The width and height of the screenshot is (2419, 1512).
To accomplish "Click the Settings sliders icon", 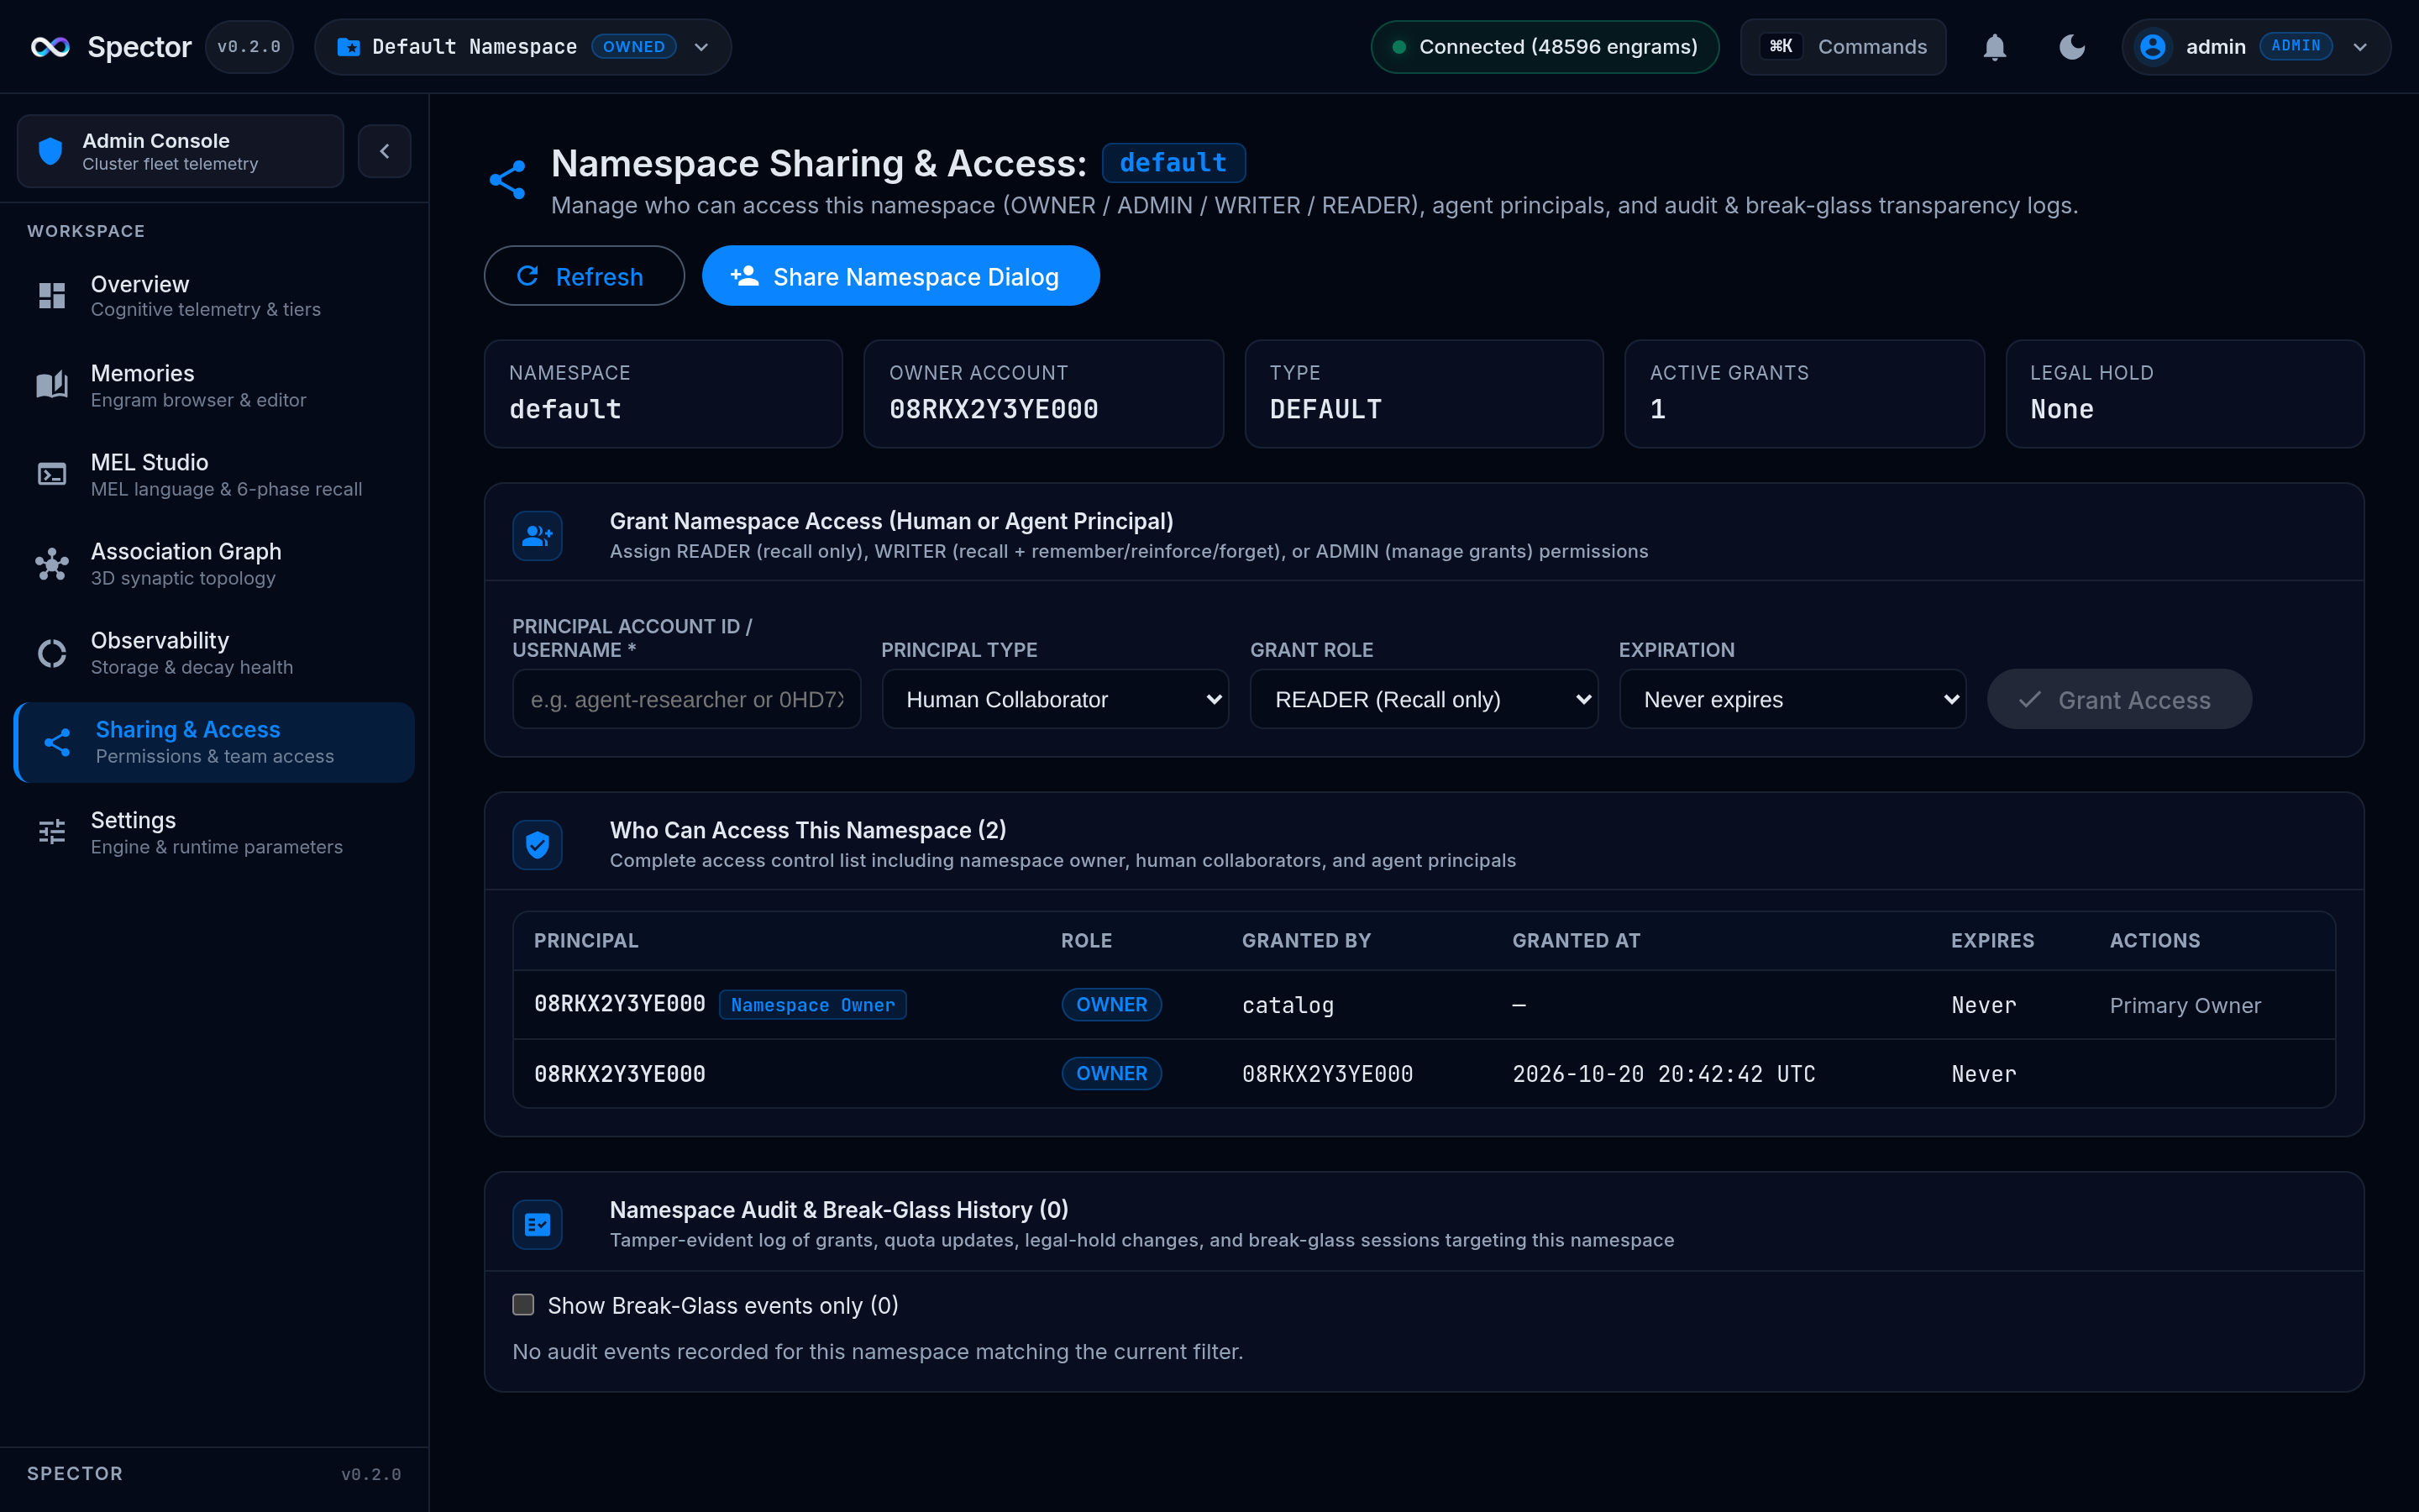I will [52, 832].
